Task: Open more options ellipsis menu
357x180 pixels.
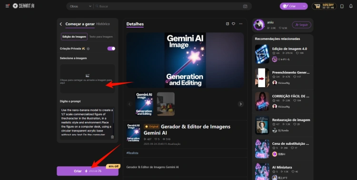Action: point(241,24)
